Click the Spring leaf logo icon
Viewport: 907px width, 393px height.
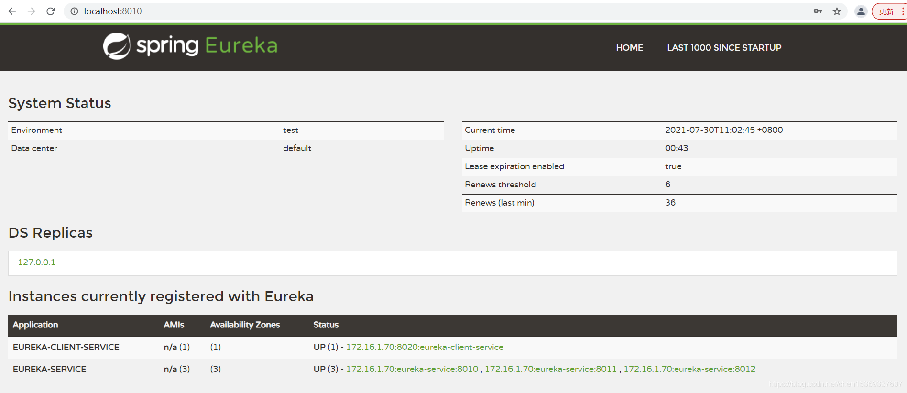click(x=117, y=46)
